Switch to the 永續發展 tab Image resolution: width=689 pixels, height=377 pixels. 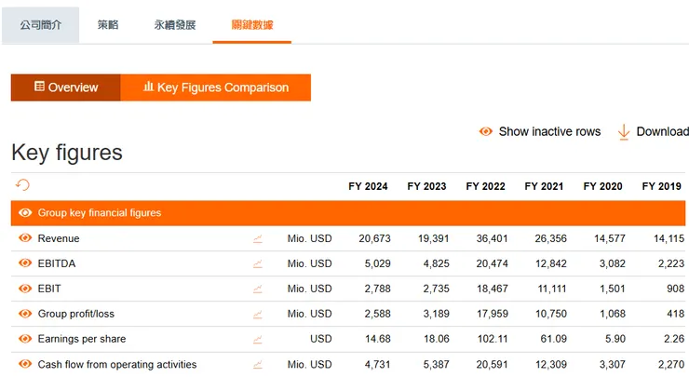pyautogui.click(x=175, y=25)
